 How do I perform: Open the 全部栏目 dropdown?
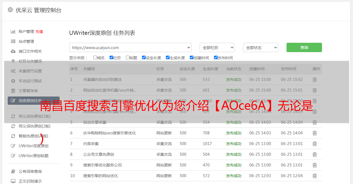coord(217,47)
